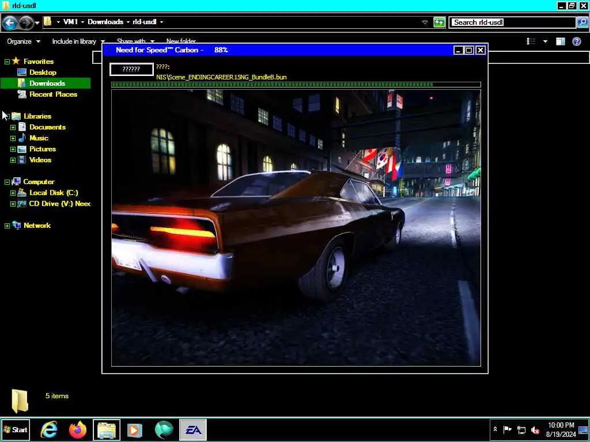This screenshot has width=590, height=442.
Task: Open dropdown arrow after VM1 in path
Action: 82,22
